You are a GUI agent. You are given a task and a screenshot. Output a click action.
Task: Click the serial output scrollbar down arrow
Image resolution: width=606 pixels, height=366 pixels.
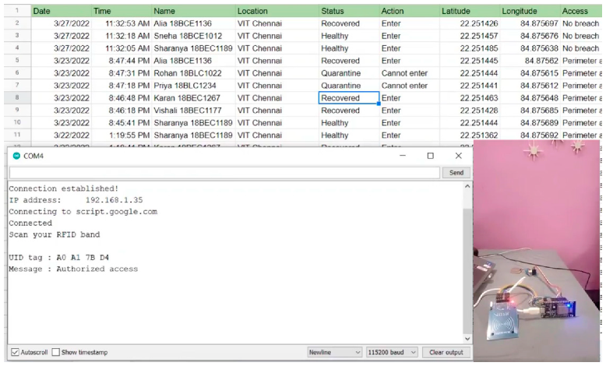click(x=467, y=339)
